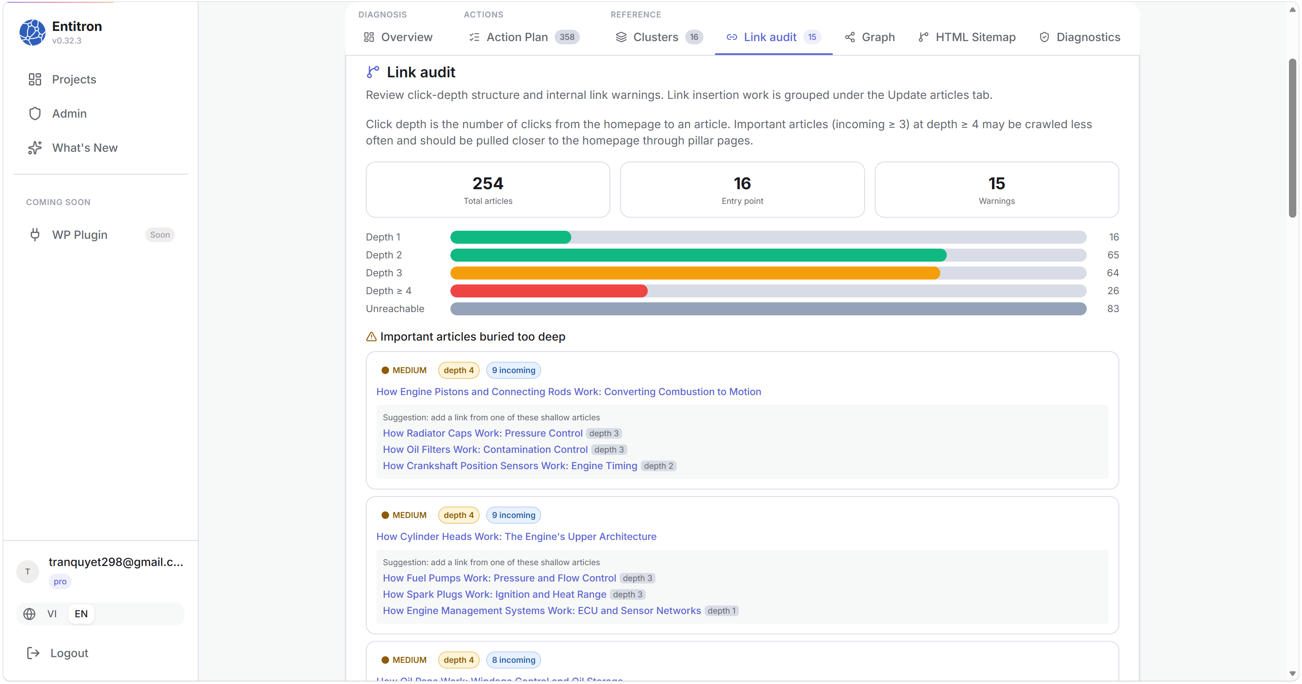Click the Action Plan checklist icon
The image size is (1302, 684).
474,37
